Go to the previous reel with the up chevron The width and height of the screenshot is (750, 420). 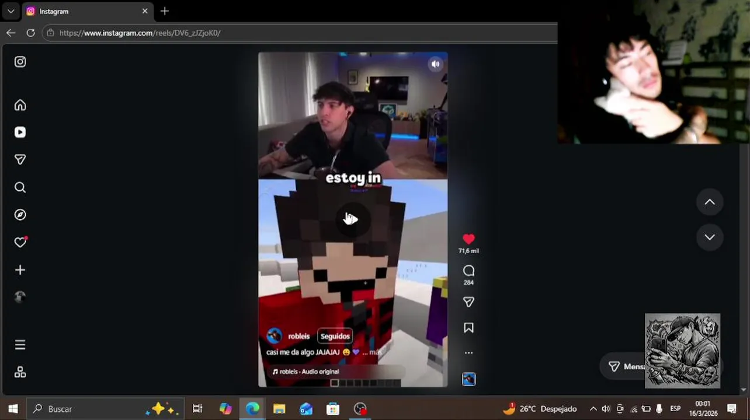[710, 202]
